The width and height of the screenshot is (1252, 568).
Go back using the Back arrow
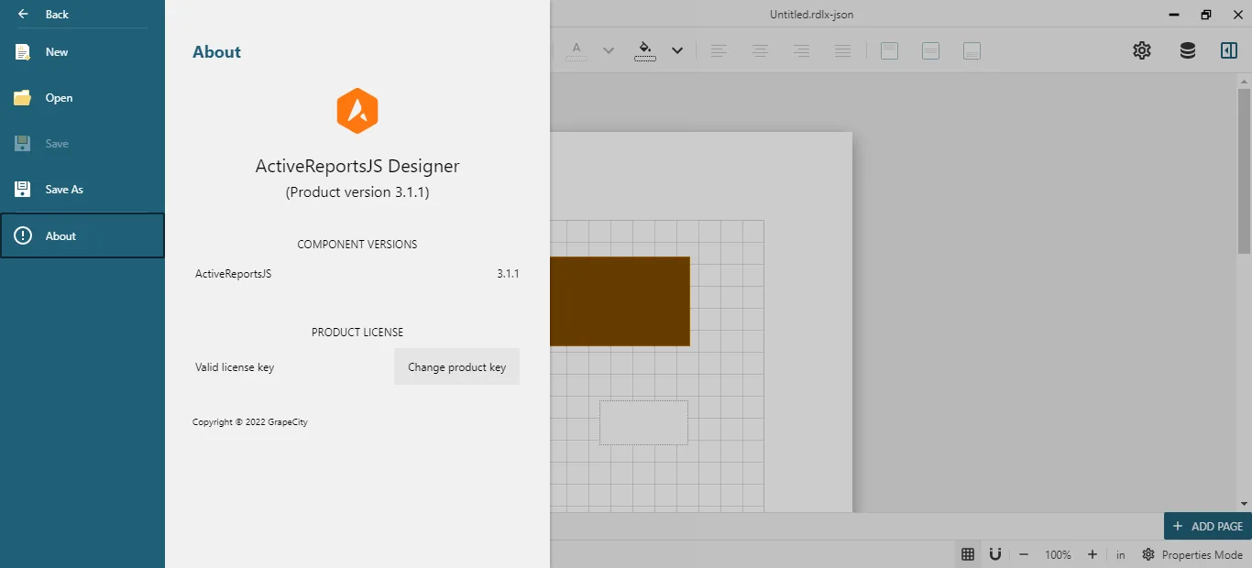(24, 14)
